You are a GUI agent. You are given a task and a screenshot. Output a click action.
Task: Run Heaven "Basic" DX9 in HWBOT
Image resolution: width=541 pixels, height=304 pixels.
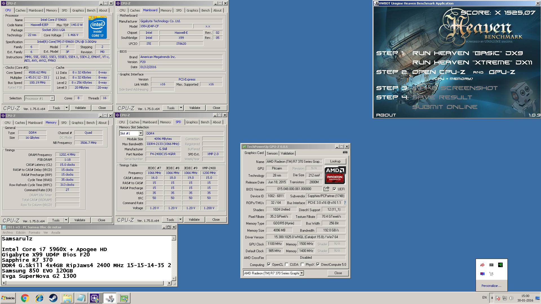tap(468, 53)
